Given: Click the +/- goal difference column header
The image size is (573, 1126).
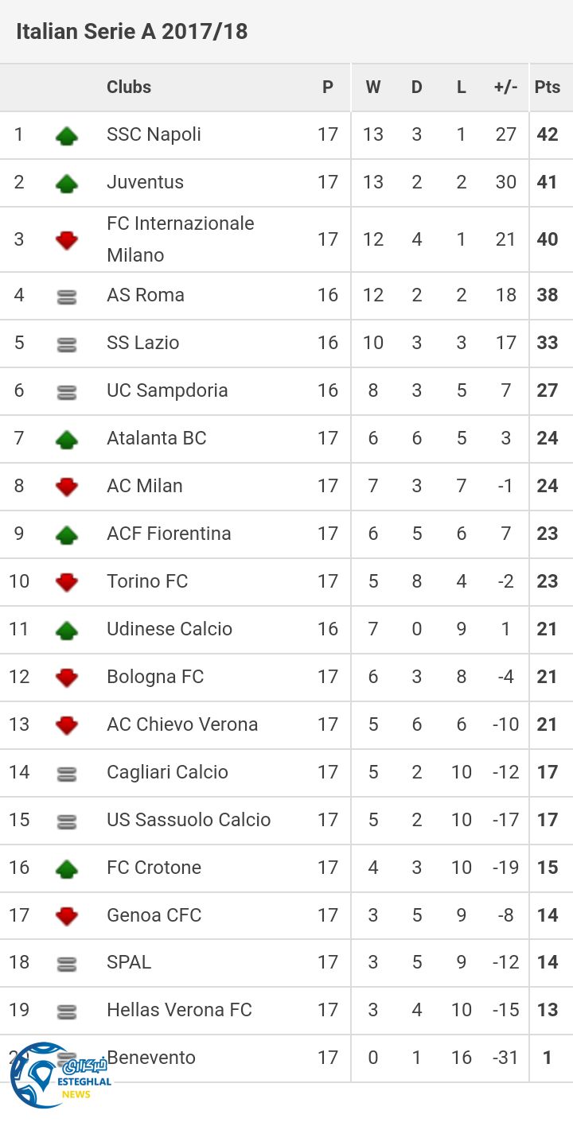Looking at the screenshot, I should pos(505,87).
